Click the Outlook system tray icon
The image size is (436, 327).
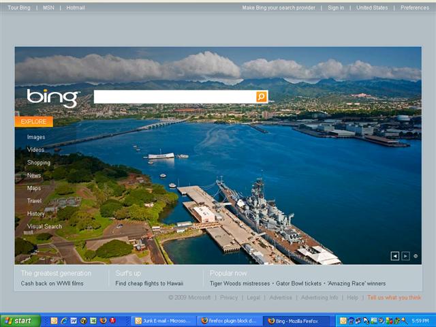(343, 321)
